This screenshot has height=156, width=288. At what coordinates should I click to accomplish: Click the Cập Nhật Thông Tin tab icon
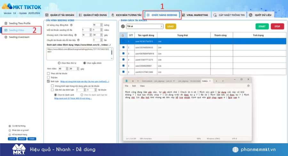pos(215,15)
